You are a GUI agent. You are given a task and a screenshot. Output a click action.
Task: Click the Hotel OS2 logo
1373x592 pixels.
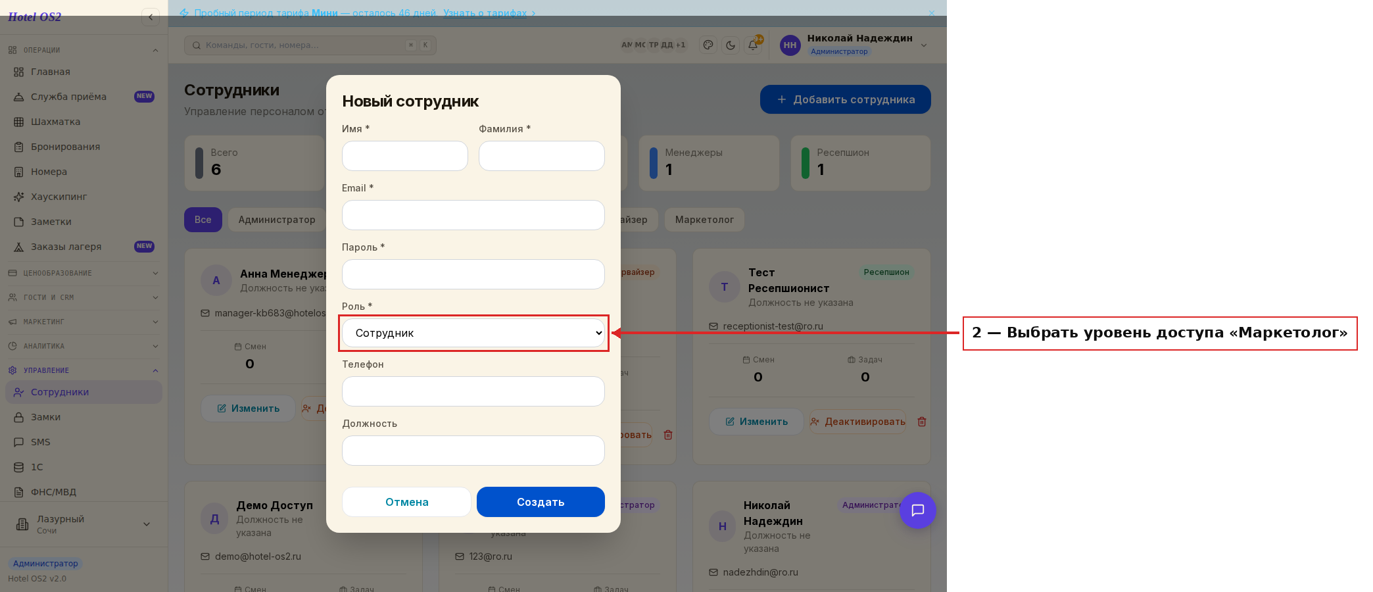coord(34,17)
